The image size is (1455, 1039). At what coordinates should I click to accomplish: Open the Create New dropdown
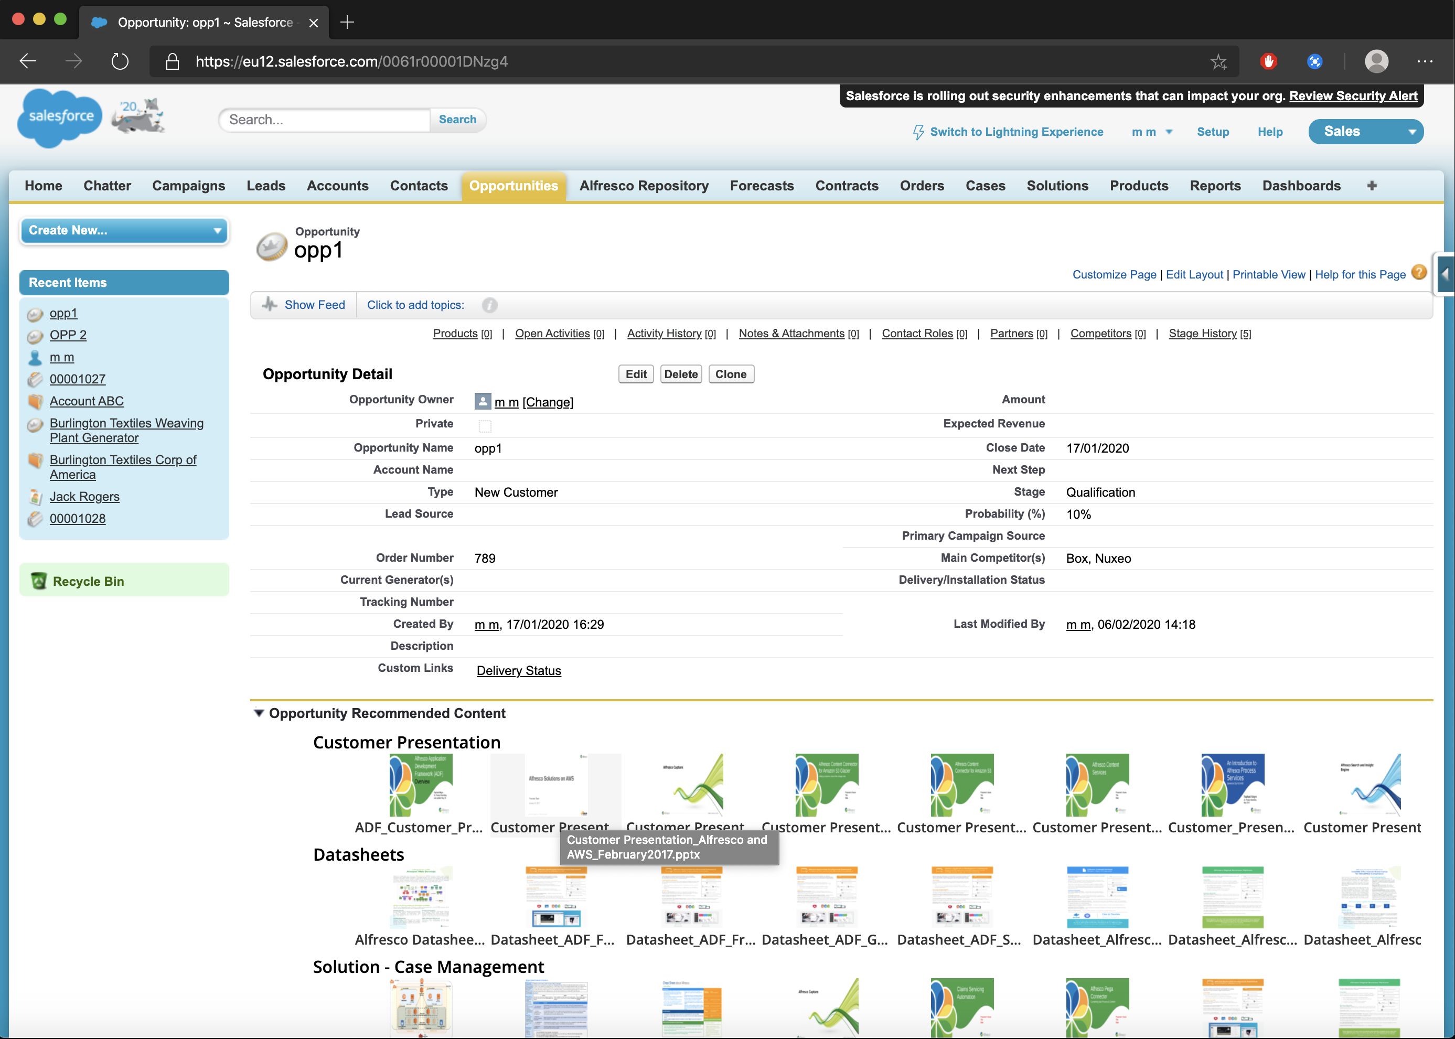point(124,230)
